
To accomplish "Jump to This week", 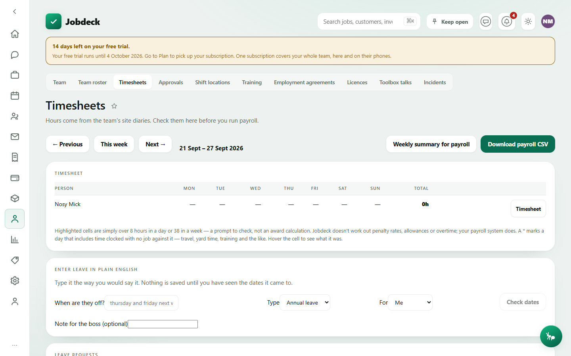I will coord(114,144).
